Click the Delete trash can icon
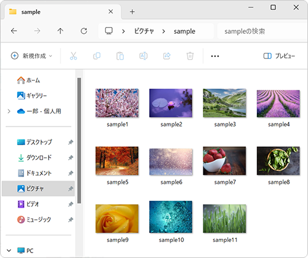Screen dimensions: 308x258 click(x=190, y=56)
